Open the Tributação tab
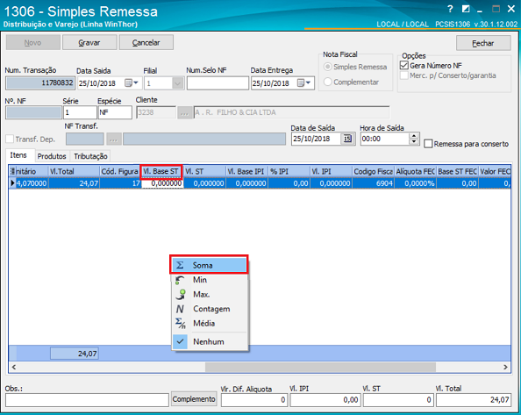Screen dimensions: 521x415 [x=90, y=156]
